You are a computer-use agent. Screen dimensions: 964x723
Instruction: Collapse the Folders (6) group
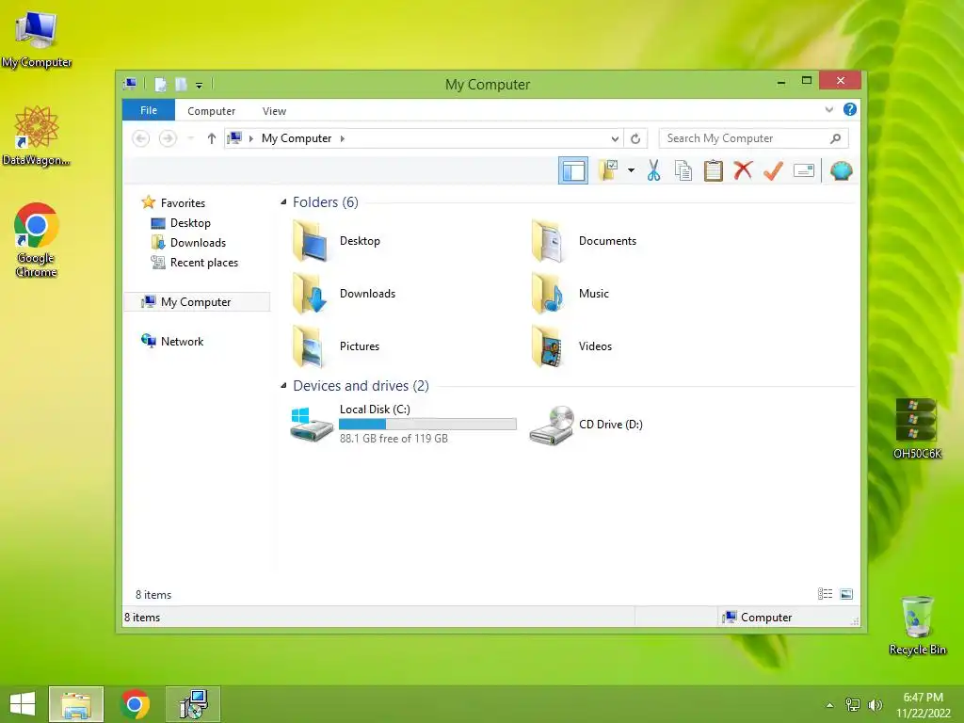pyautogui.click(x=283, y=202)
